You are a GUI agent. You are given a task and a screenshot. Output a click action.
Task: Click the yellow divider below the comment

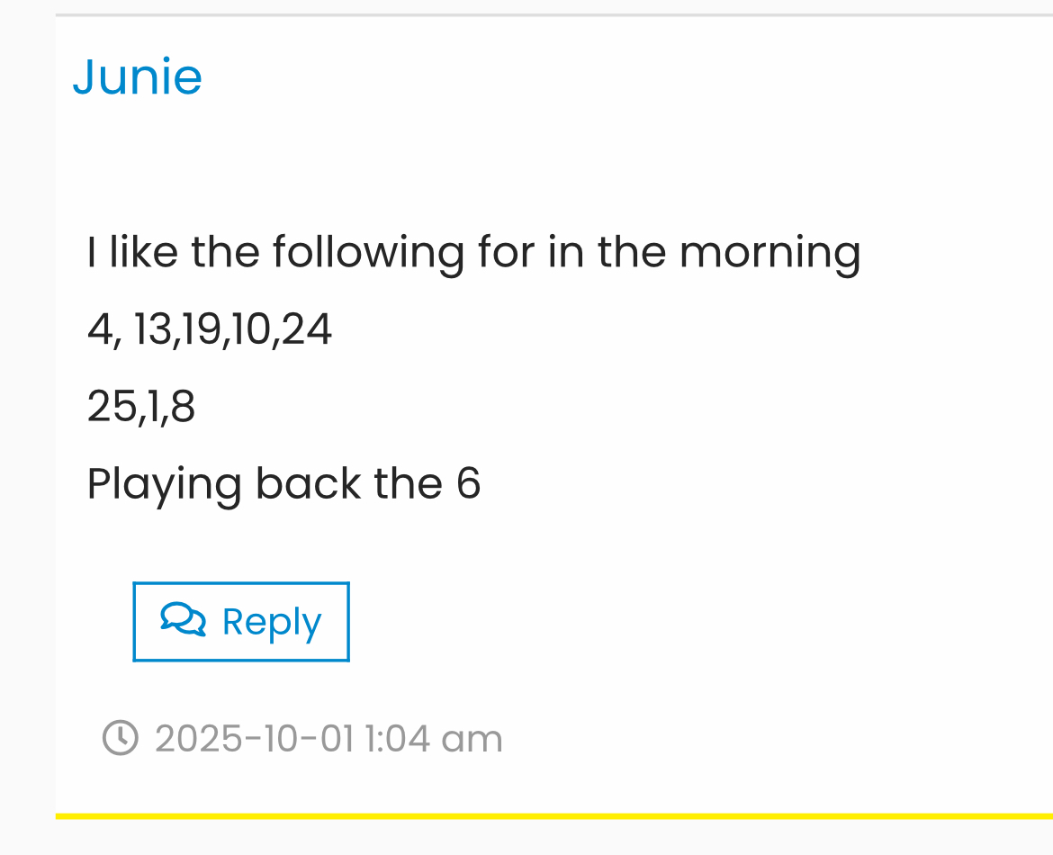[553, 816]
